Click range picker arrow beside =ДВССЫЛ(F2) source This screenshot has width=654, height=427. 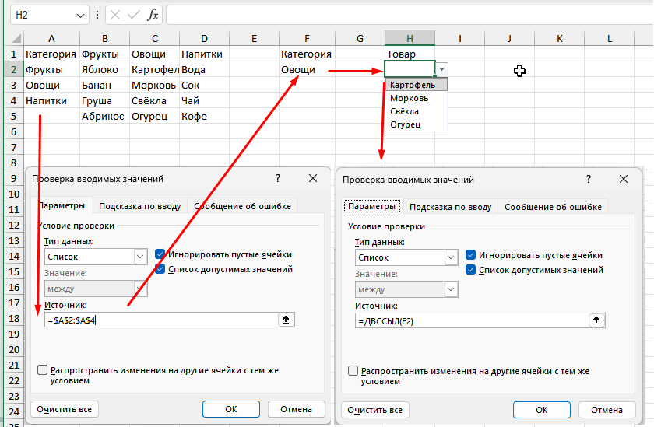(x=596, y=320)
